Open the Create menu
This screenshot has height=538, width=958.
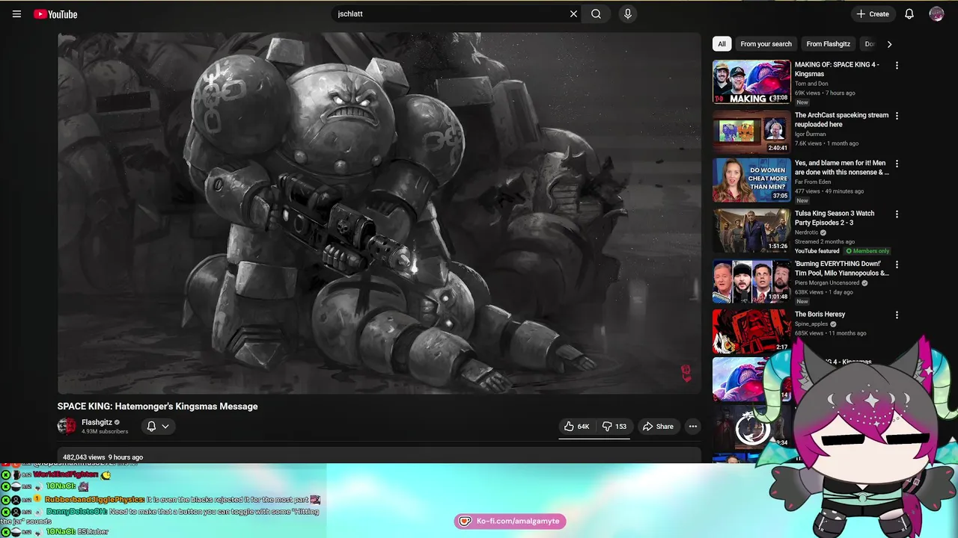click(873, 13)
